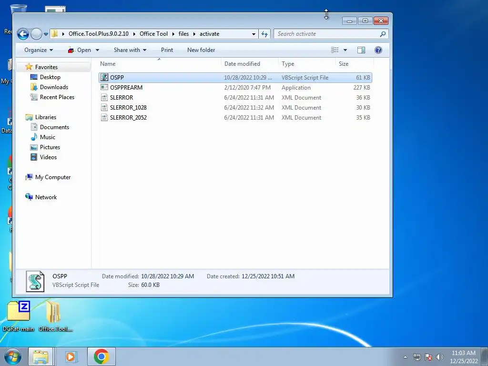Select the SLERROR_1028 file icon
Image resolution: width=488 pixels, height=366 pixels.
tap(104, 107)
